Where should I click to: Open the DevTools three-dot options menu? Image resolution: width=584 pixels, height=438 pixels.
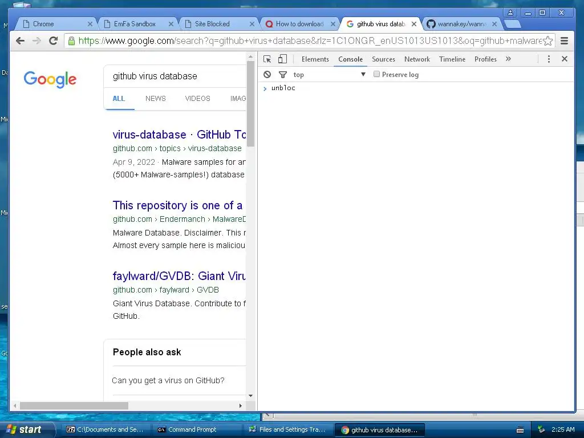[549, 59]
